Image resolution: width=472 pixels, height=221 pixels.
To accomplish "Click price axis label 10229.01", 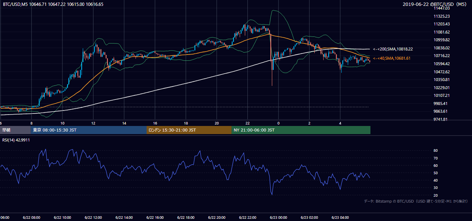I will [x=441, y=88].
